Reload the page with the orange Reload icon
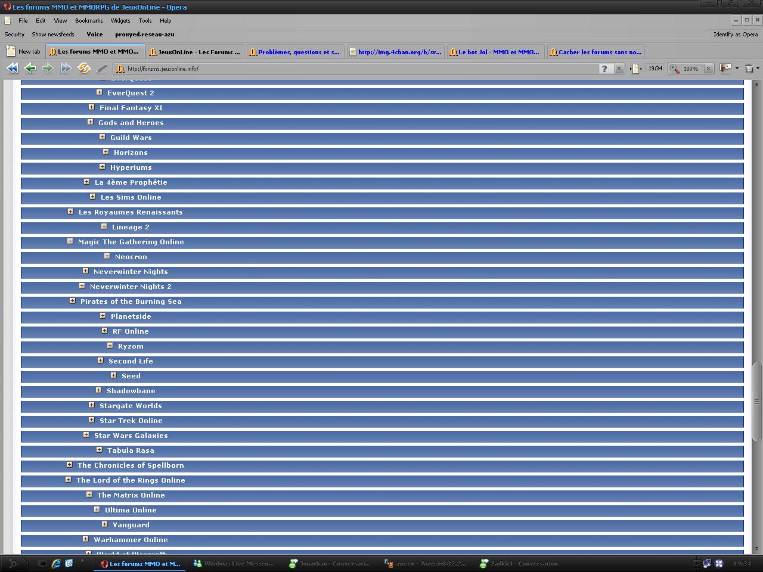Viewport: 763px width, 572px height. [x=84, y=69]
